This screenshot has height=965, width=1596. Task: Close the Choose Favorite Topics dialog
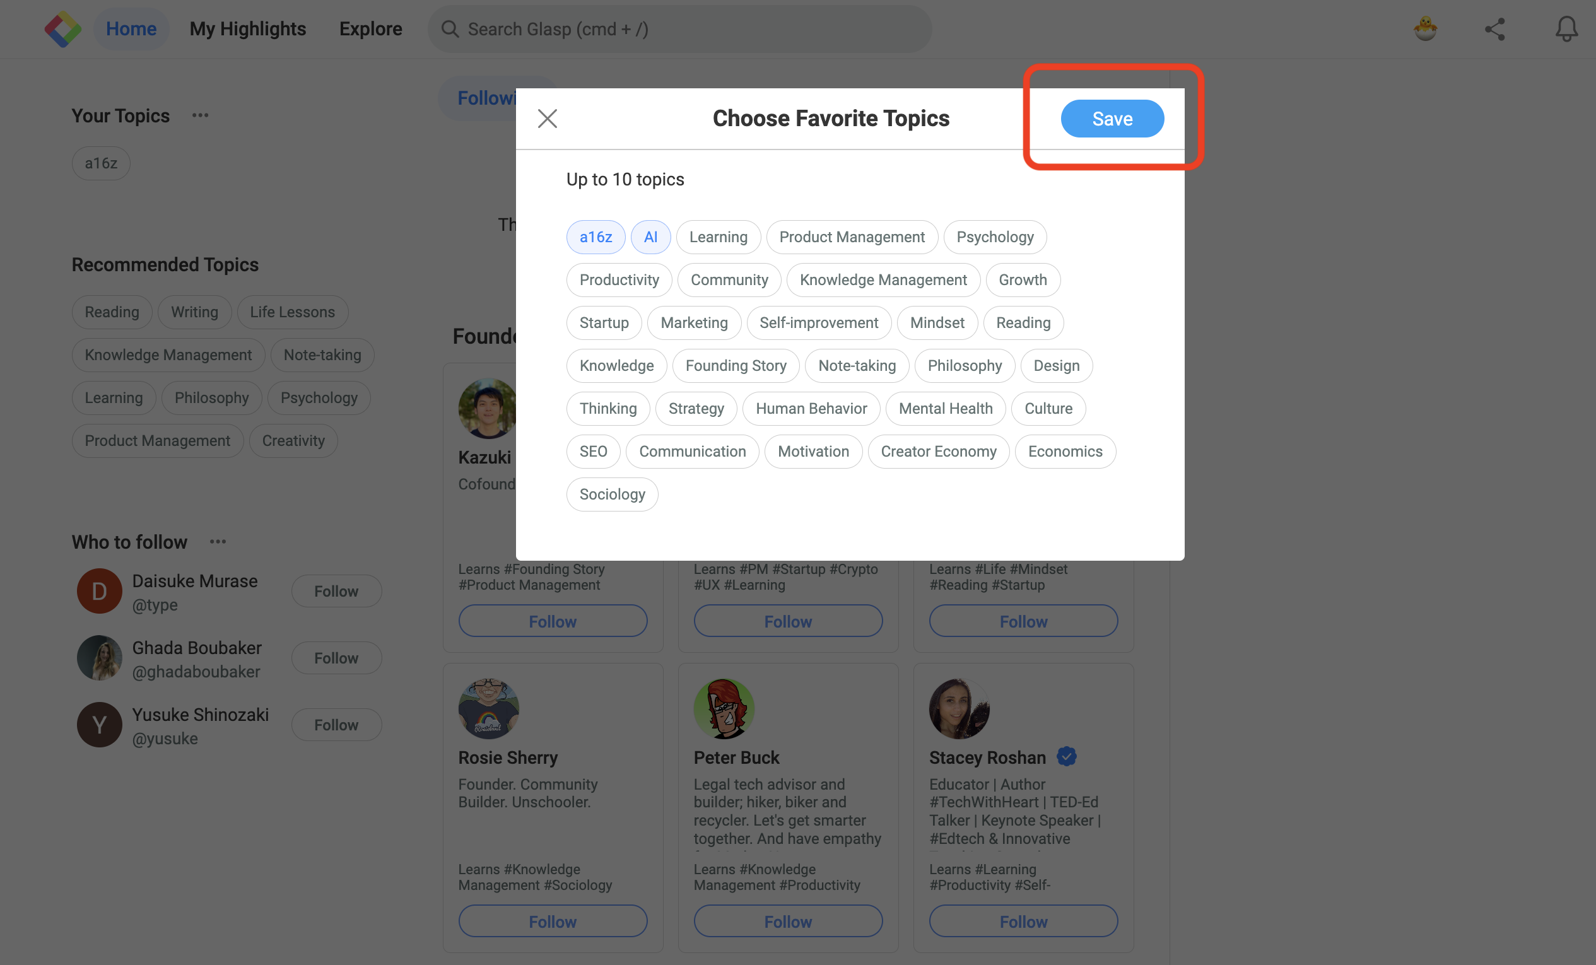pos(548,119)
